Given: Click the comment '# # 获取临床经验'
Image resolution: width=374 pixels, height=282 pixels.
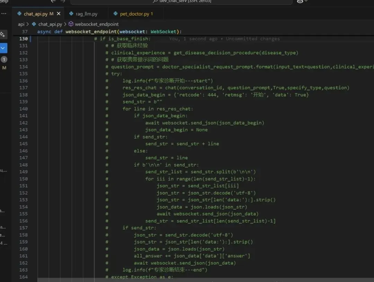Looking at the screenshot, I should tap(127, 46).
